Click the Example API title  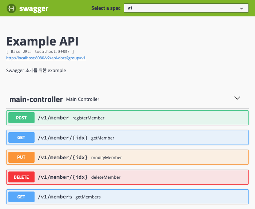pyautogui.click(x=43, y=41)
